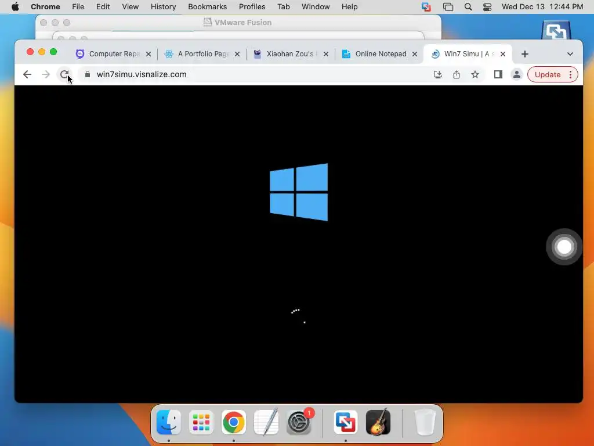The width and height of the screenshot is (594, 446).
Task: Open the Chrome profile avatar
Action: [517, 74]
